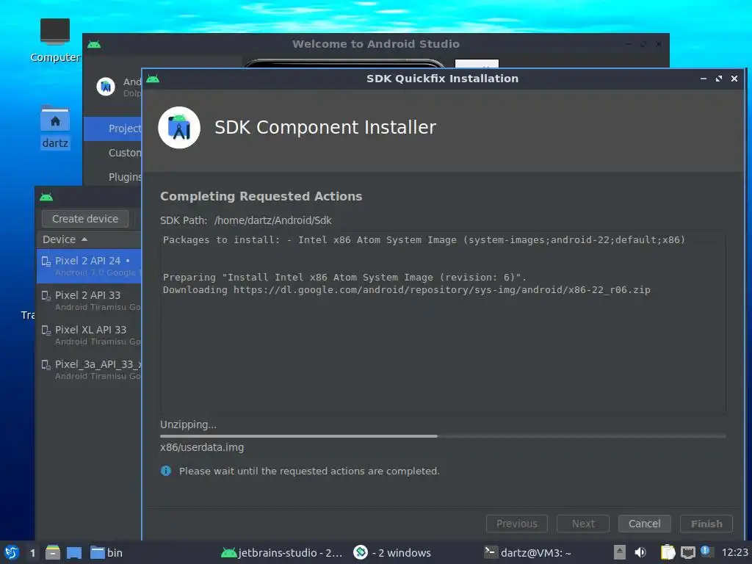The height and width of the screenshot is (564, 752).
Task: Click device icon next to Pixel_3a_API_33
Action: click(46, 364)
